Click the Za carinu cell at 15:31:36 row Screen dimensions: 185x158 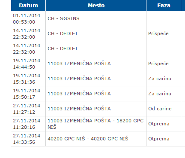(164, 79)
